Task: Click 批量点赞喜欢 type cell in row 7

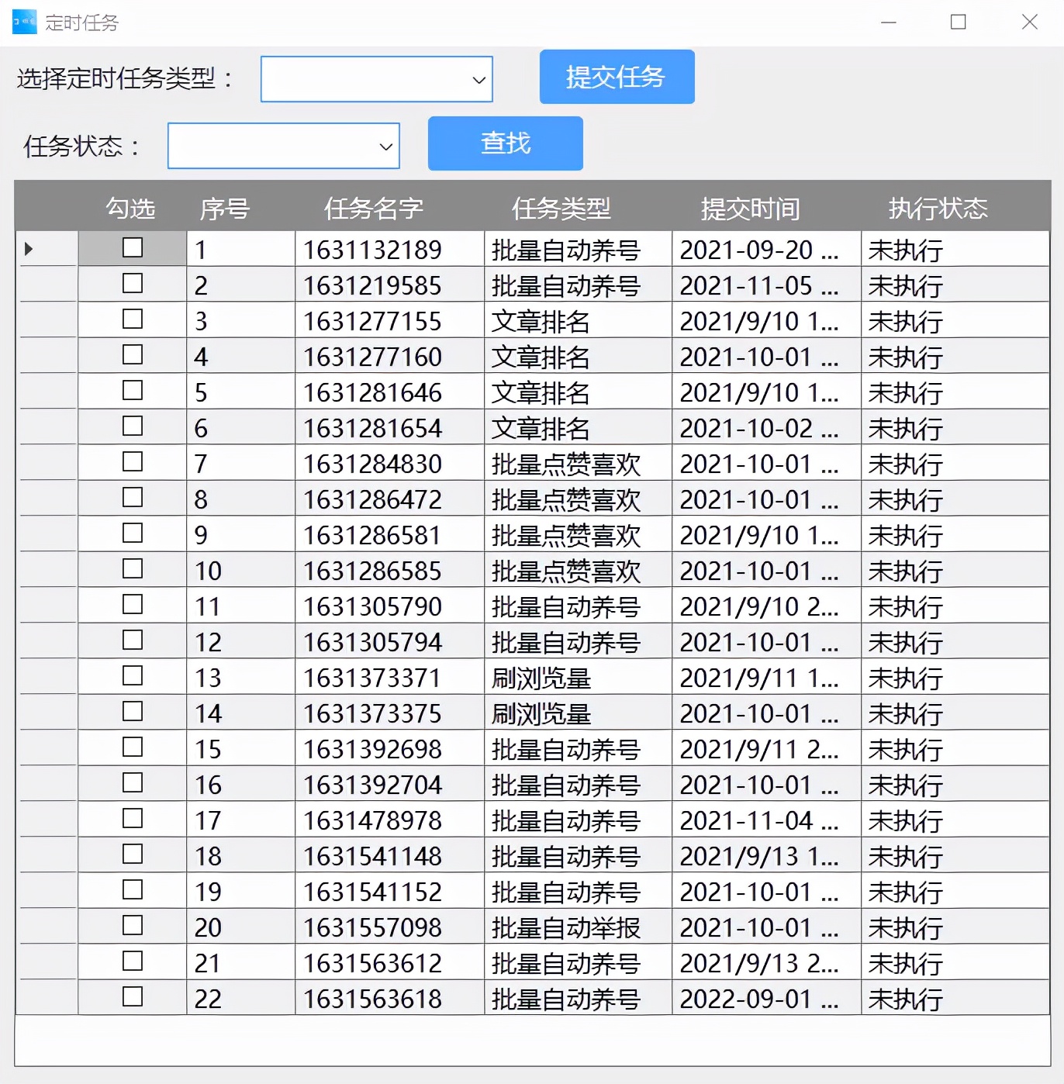Action: [x=578, y=464]
